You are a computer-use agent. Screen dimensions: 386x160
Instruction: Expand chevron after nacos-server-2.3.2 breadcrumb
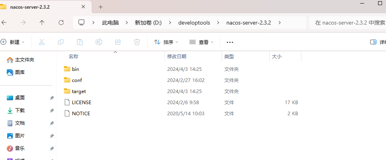[x=280, y=23]
